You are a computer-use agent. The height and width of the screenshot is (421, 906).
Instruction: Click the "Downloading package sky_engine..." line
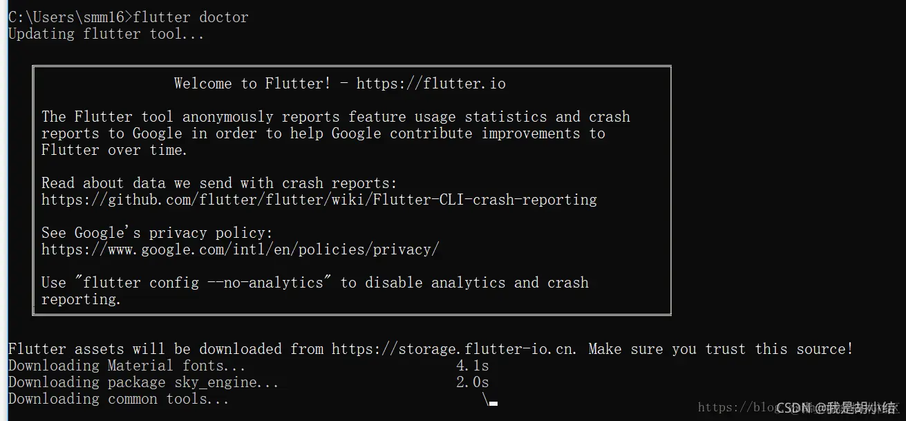144,382
